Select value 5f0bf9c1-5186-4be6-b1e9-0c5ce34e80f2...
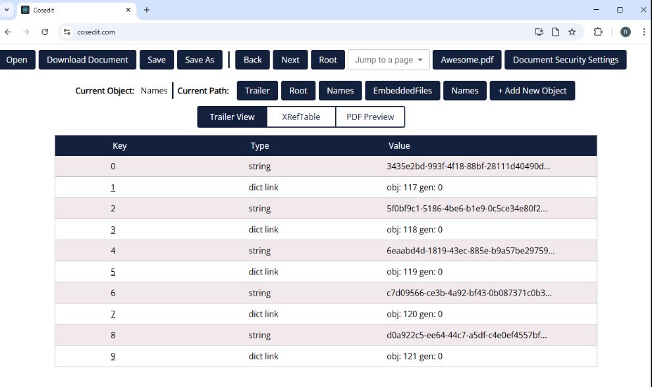Screen dimensions: 652x387 [466, 209]
